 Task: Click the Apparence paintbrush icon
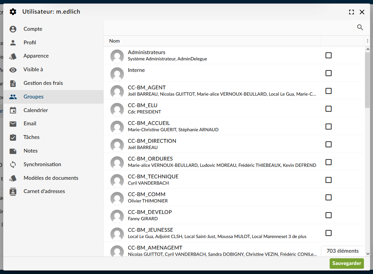[13, 56]
